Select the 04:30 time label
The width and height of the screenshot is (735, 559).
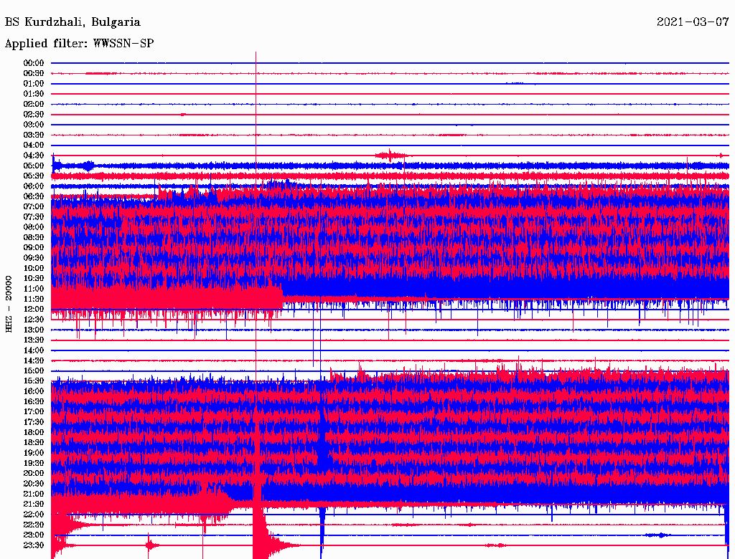[x=34, y=156]
